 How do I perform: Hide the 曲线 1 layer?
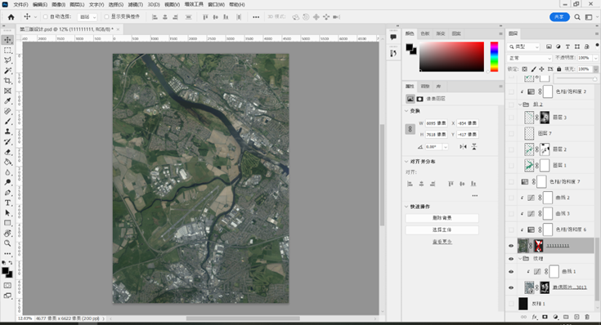click(511, 272)
